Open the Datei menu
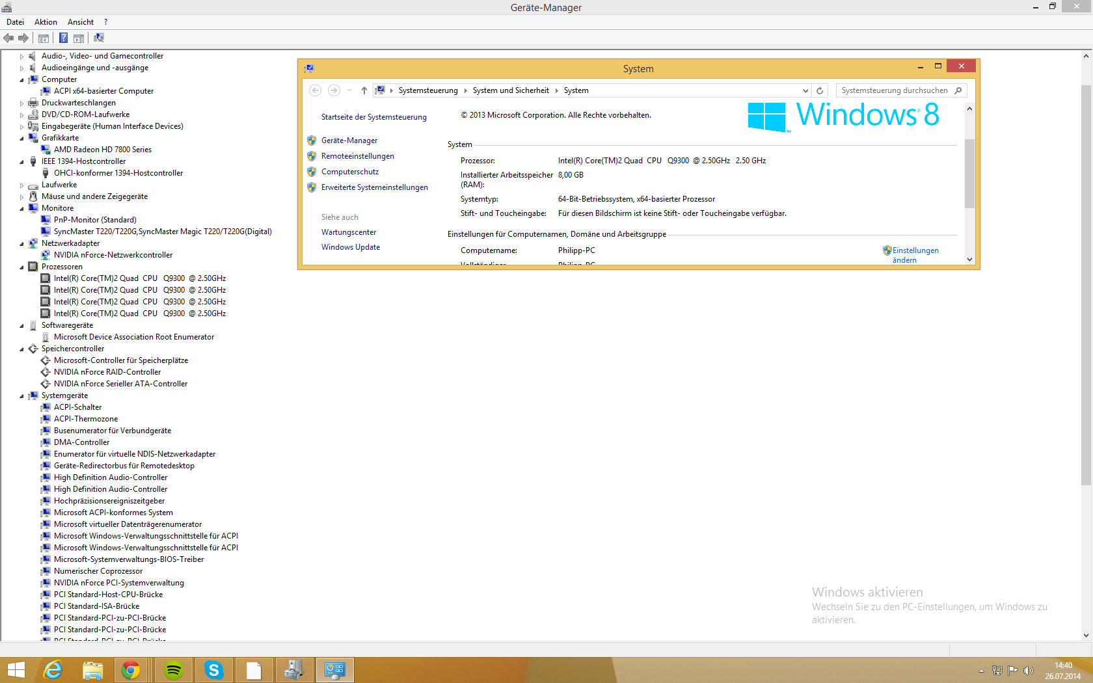Screen dimensions: 1093x683 [x=15, y=22]
